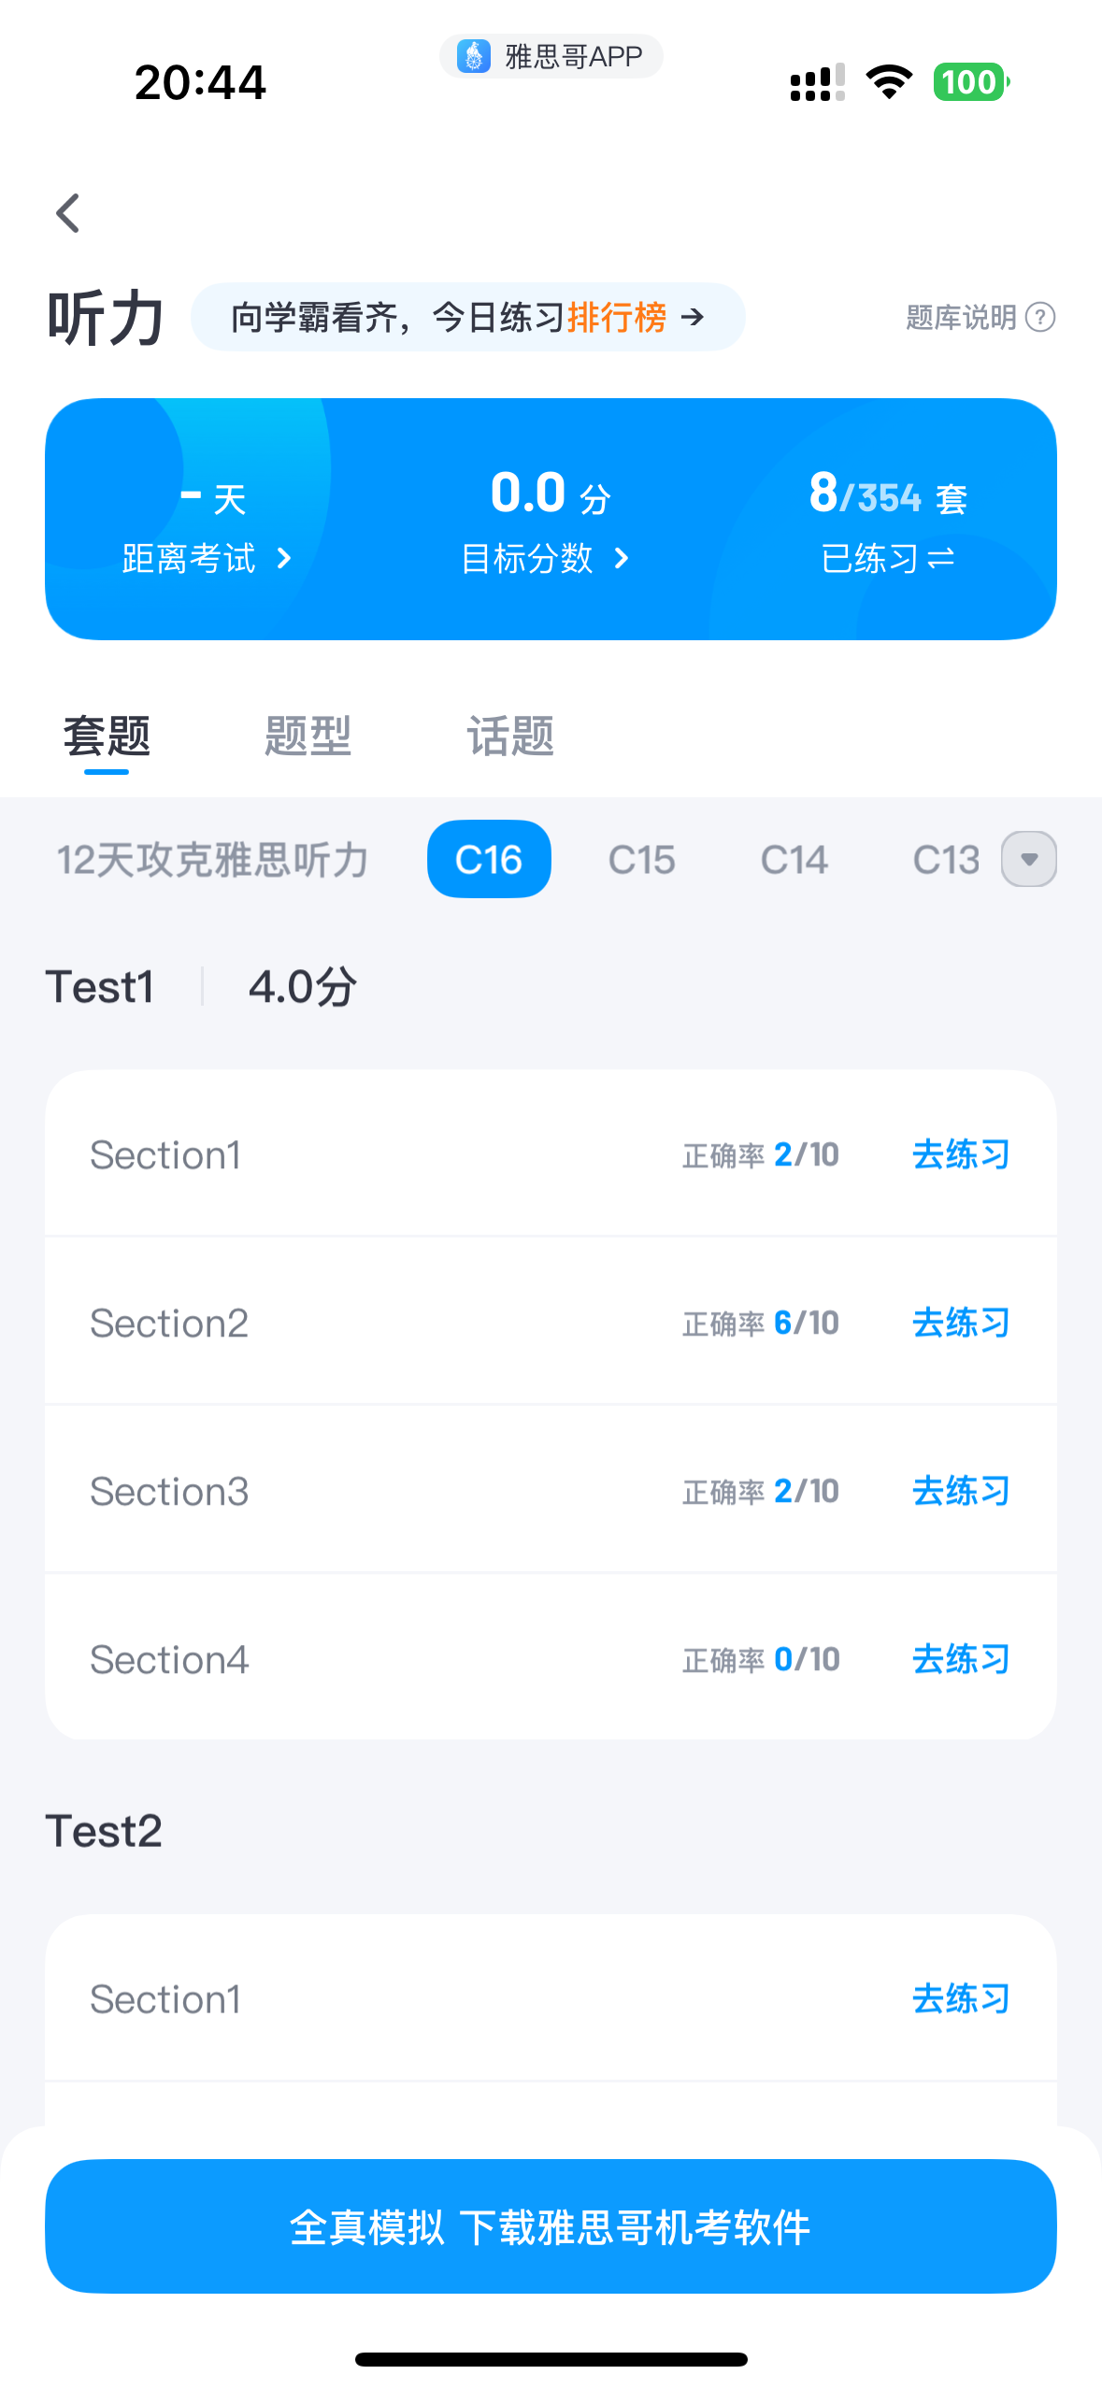Tap the Wi-Fi status icon
The width and height of the screenshot is (1102, 2389).
889,82
